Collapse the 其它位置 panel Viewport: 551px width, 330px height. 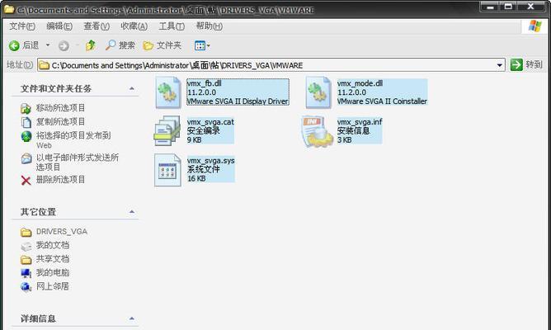coord(132,211)
